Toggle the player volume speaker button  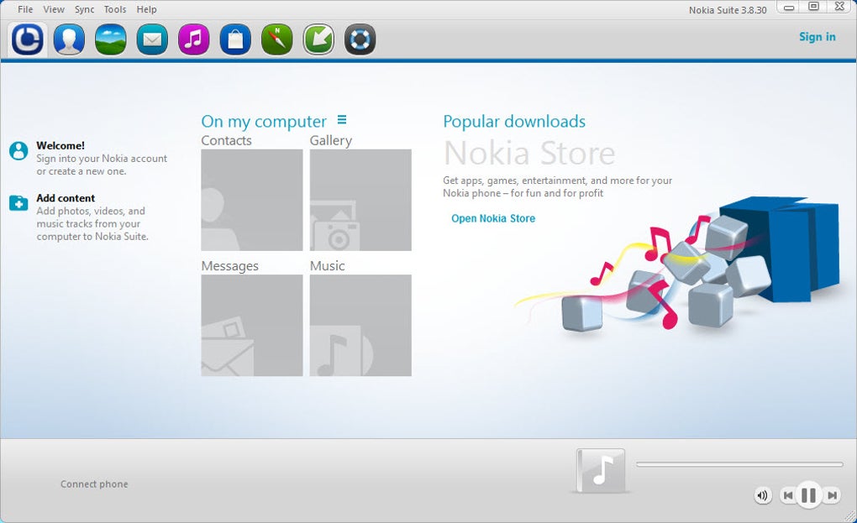pyautogui.click(x=763, y=495)
